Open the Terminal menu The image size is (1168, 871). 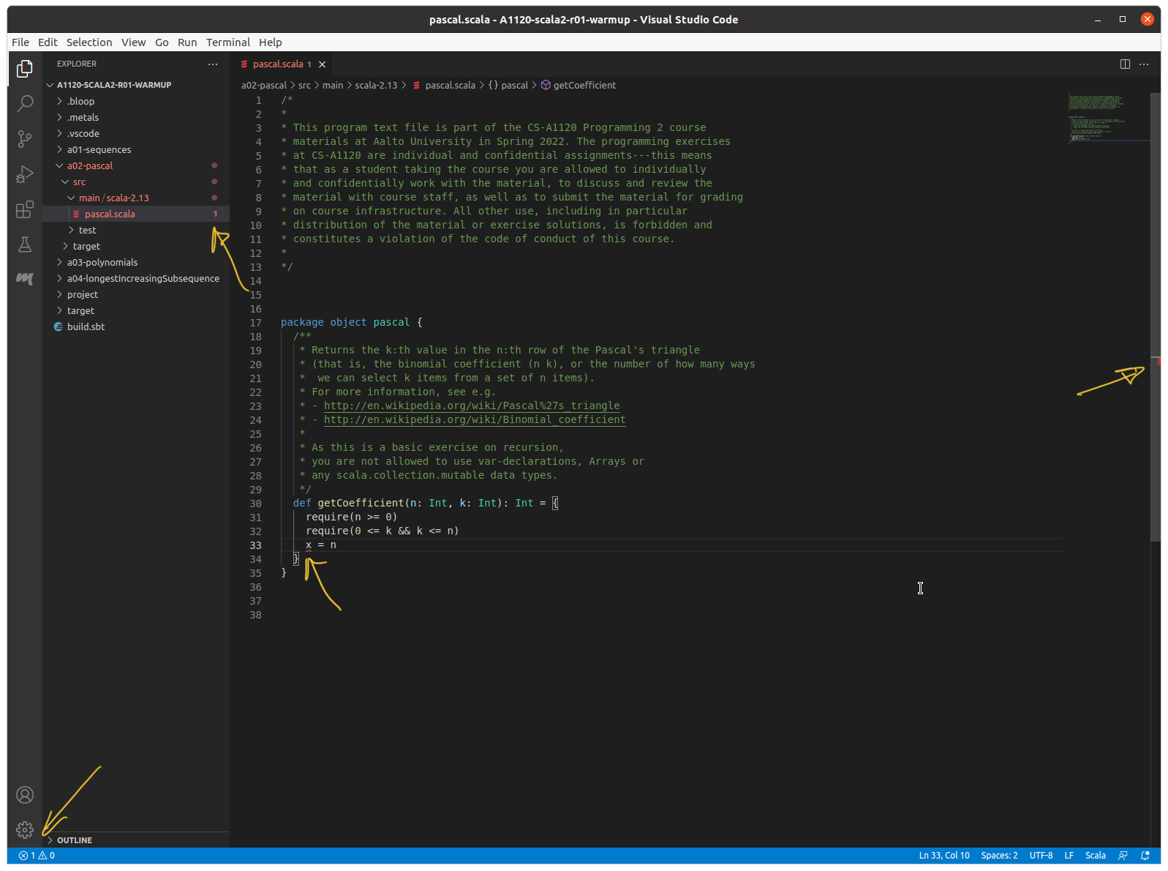(x=227, y=42)
